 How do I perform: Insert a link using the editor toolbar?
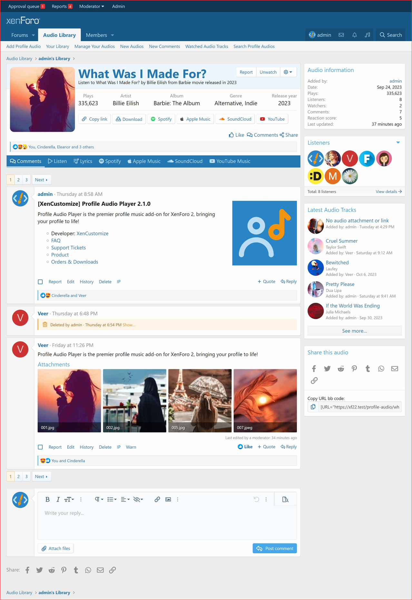pos(157,499)
